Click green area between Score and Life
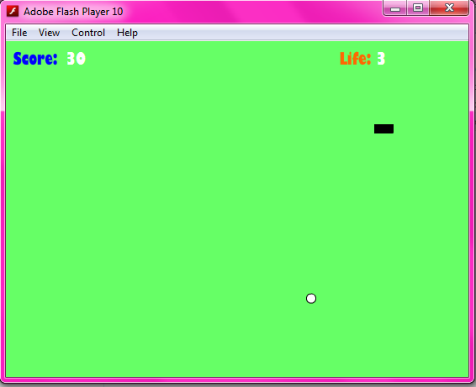 [x=213, y=59]
